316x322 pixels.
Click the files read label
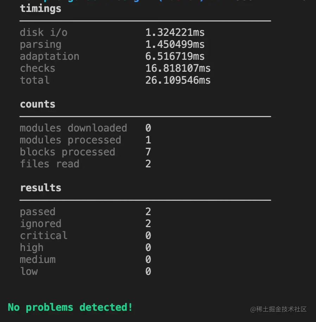50,164
